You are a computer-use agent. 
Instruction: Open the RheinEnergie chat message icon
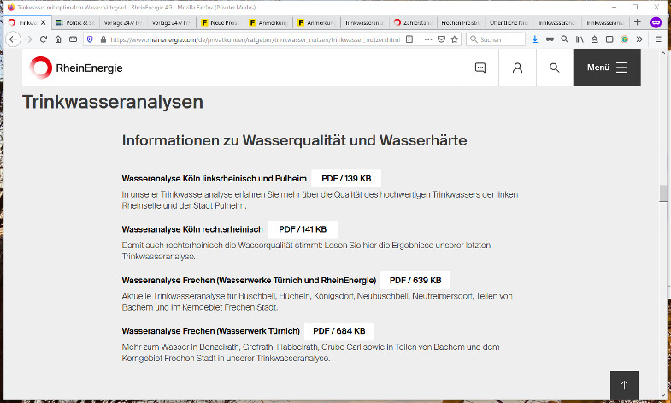pyautogui.click(x=480, y=68)
